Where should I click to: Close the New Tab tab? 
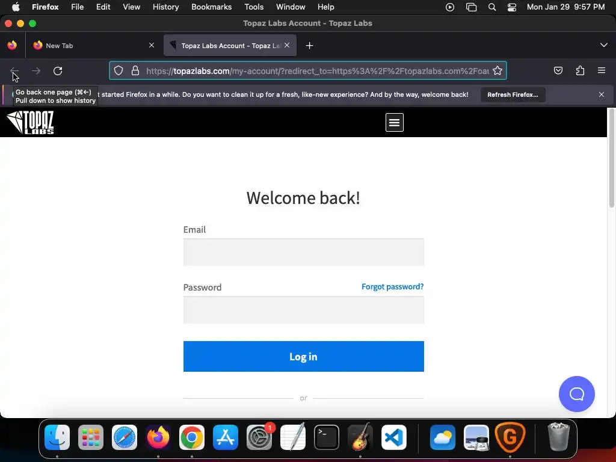pyautogui.click(x=152, y=46)
